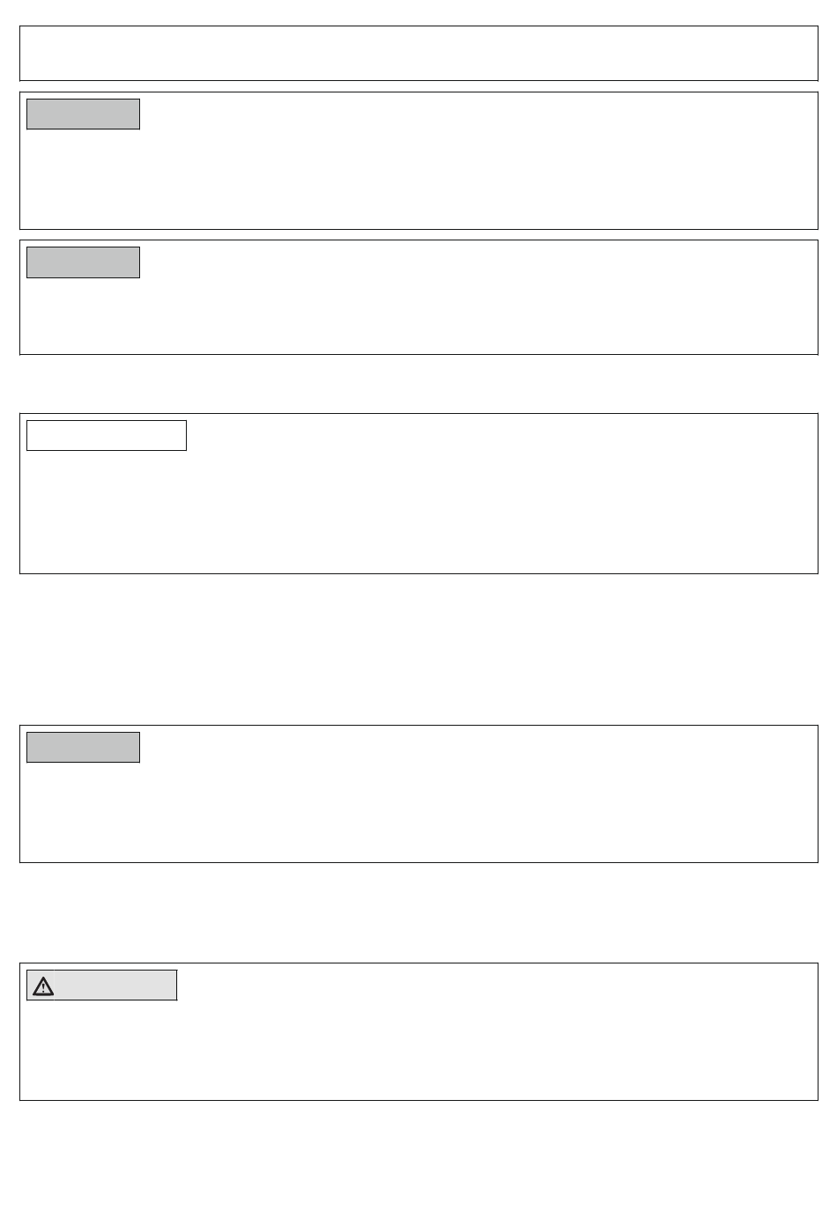The width and height of the screenshot is (837, 1218).
Task: Select the third dark gray label box above the warning section
Action: point(83,747)
